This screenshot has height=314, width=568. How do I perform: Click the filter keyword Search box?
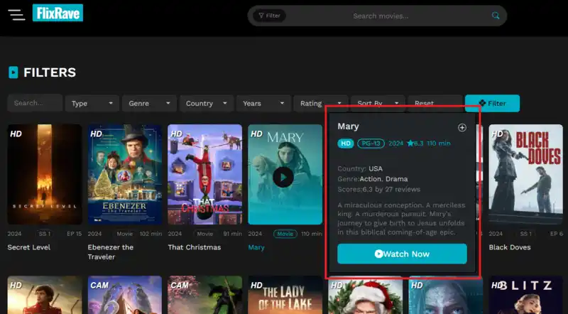[35, 104]
